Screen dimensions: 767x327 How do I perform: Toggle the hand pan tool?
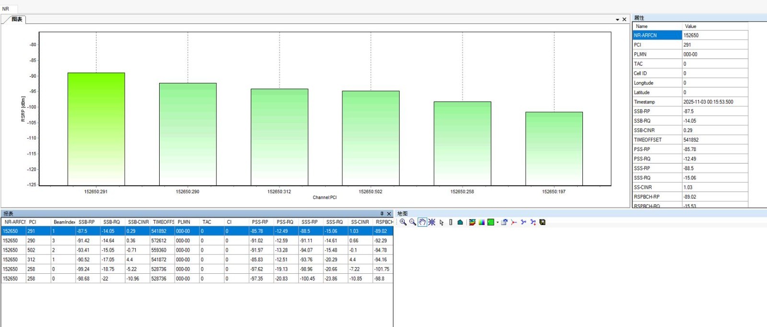[x=422, y=222]
